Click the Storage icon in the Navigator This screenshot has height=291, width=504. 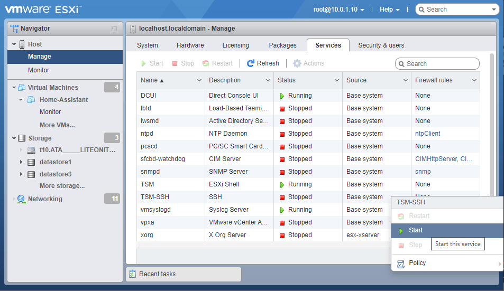[22, 138]
